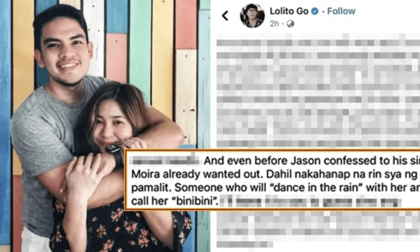This screenshot has height=252, width=420.
Task: Open the couple photo on the left
Action: [x=105, y=126]
